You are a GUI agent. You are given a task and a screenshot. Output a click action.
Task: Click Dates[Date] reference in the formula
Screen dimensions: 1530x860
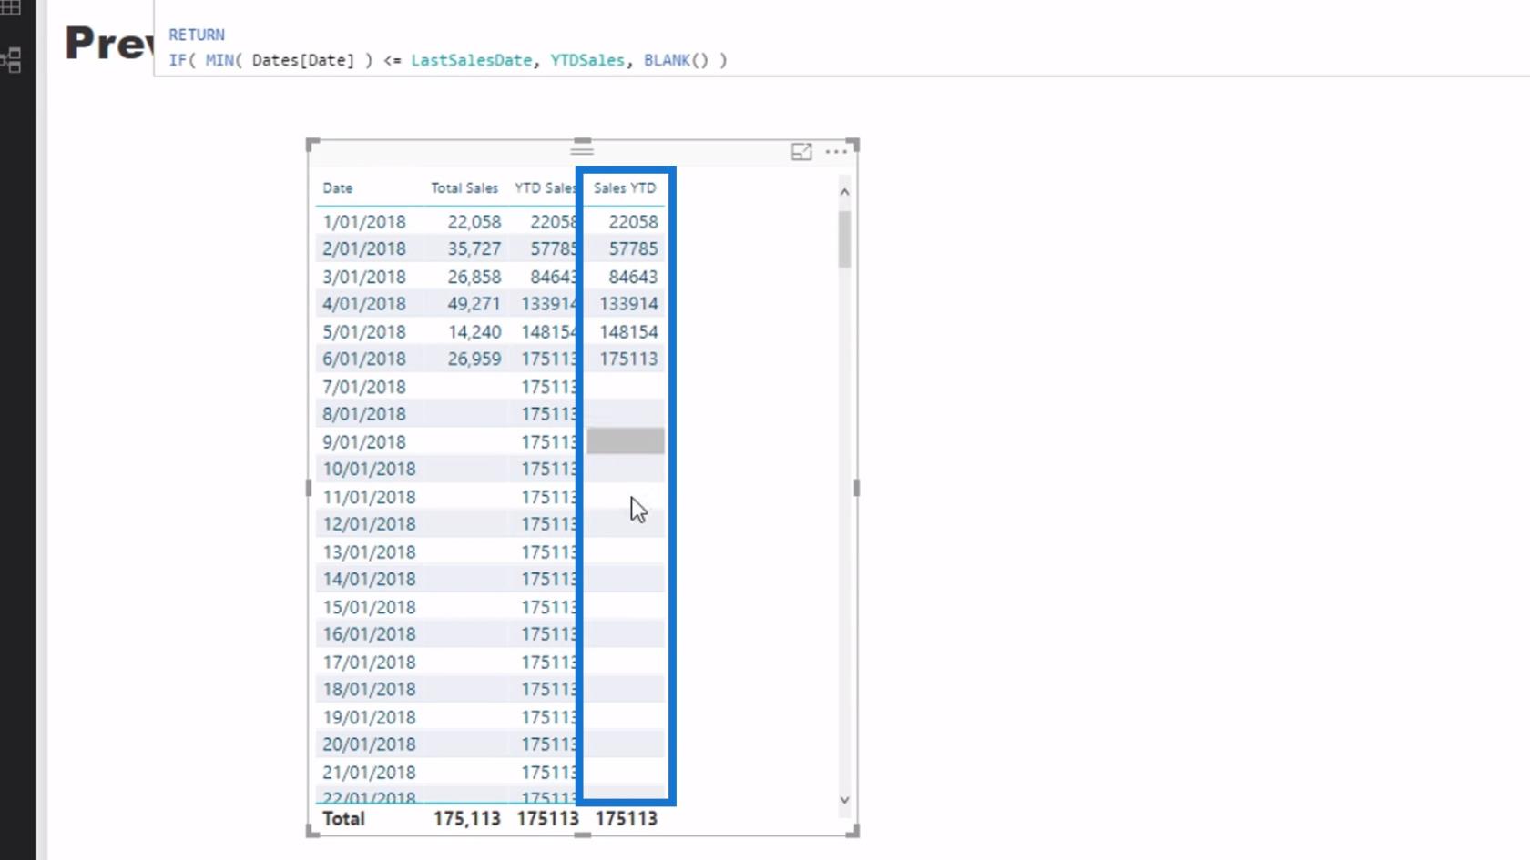303,60
